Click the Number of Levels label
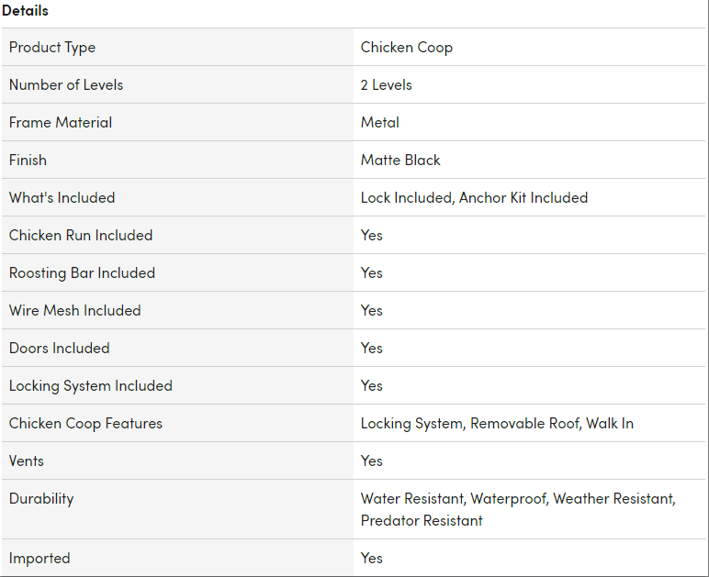The image size is (709, 577). click(x=66, y=84)
